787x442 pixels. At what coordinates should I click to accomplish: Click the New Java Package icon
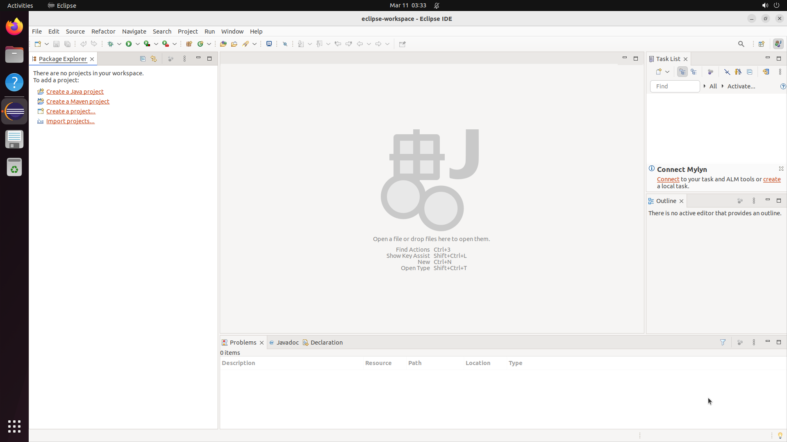[189, 44]
